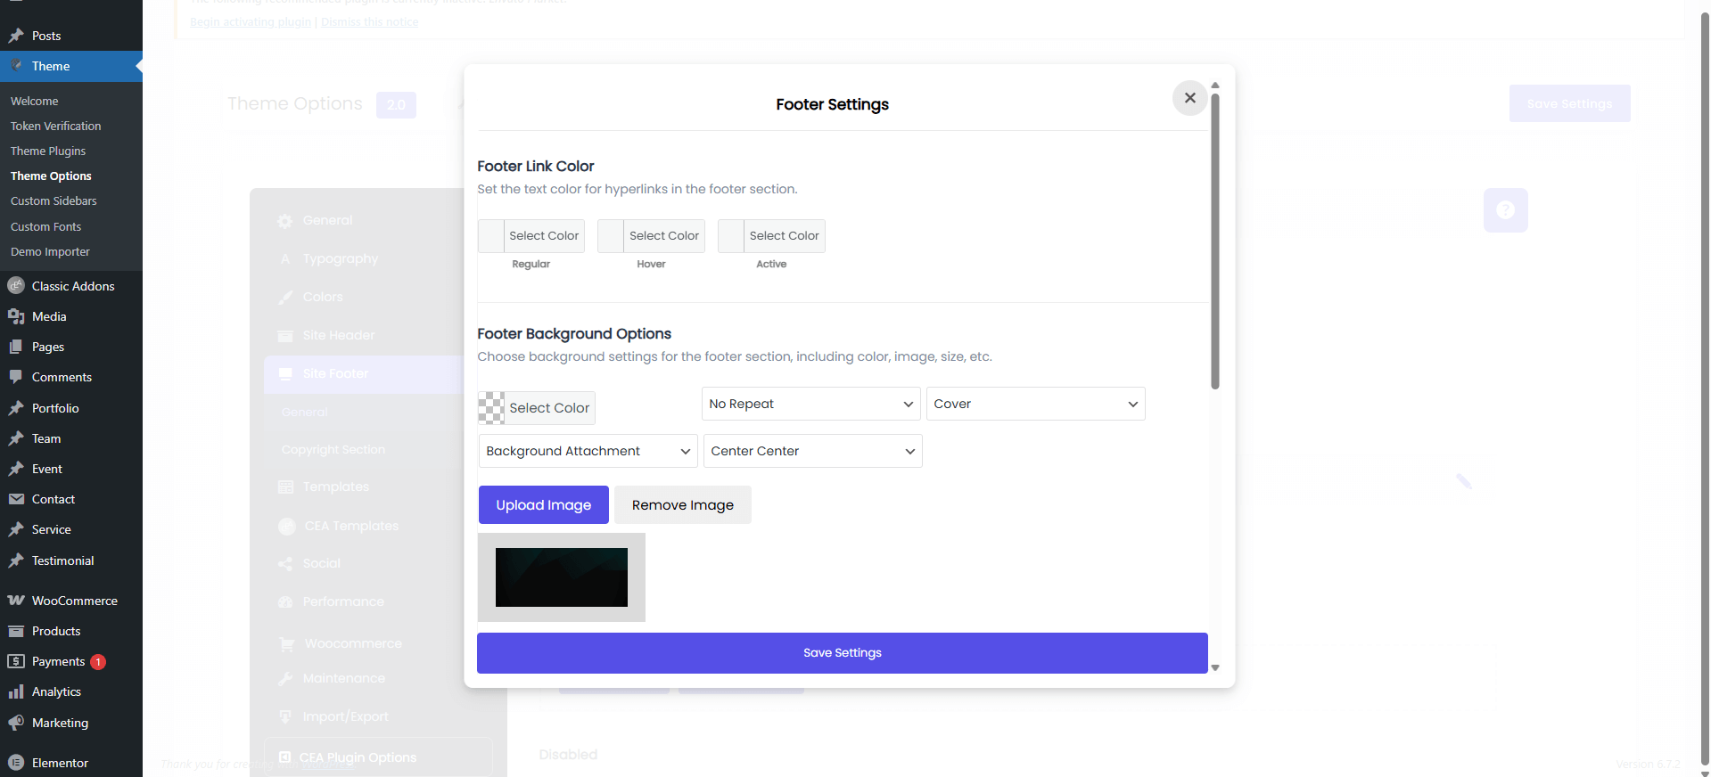
Task: Click the Classic Addons icon
Action: coord(16,286)
